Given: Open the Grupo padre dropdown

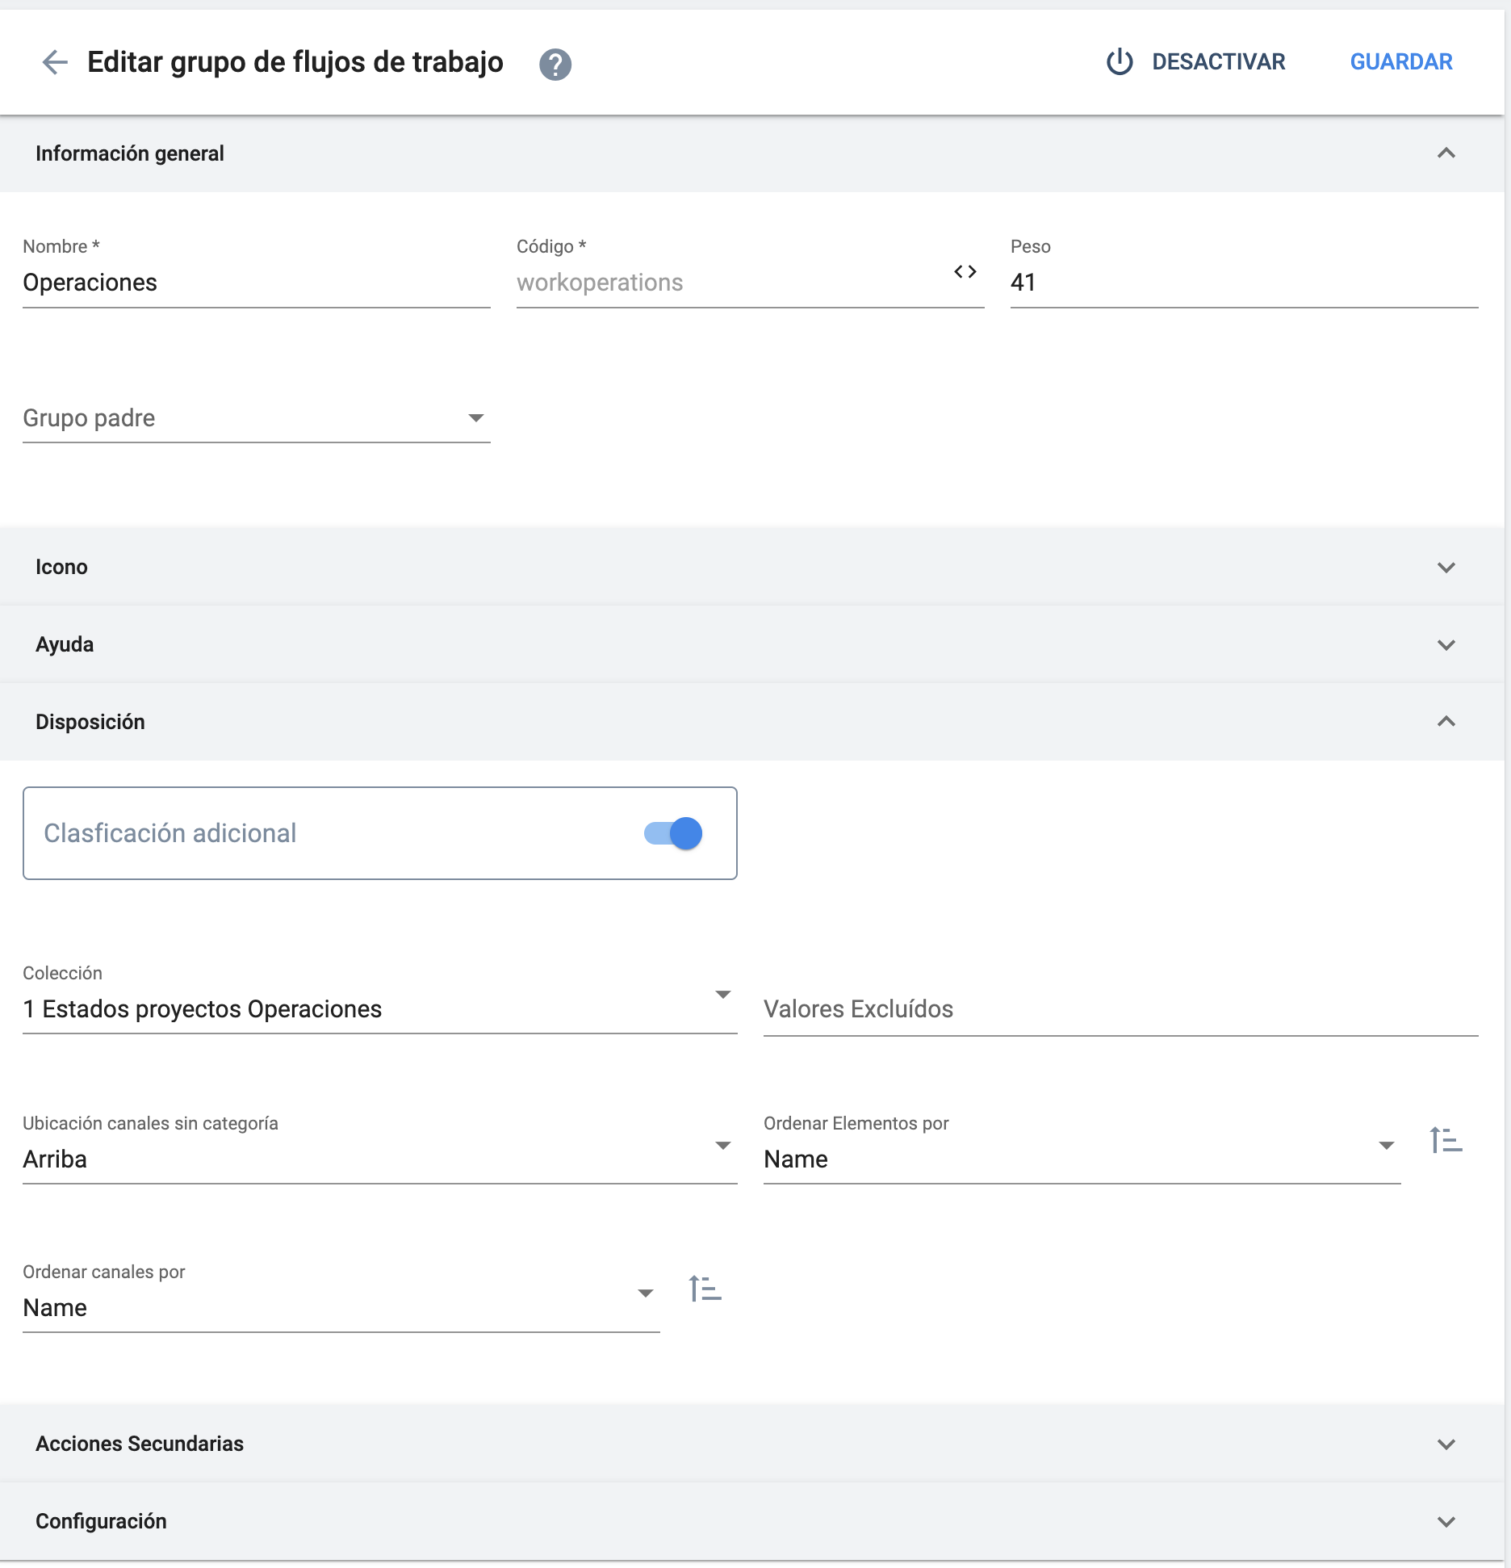Looking at the screenshot, I should click(257, 418).
